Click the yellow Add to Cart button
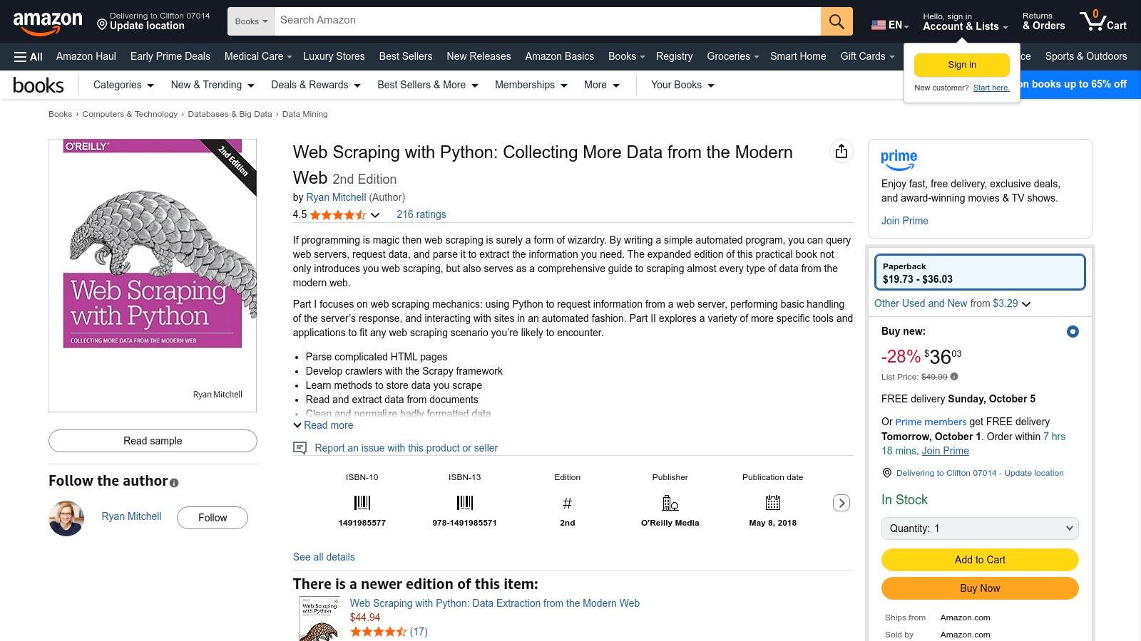 pos(980,560)
